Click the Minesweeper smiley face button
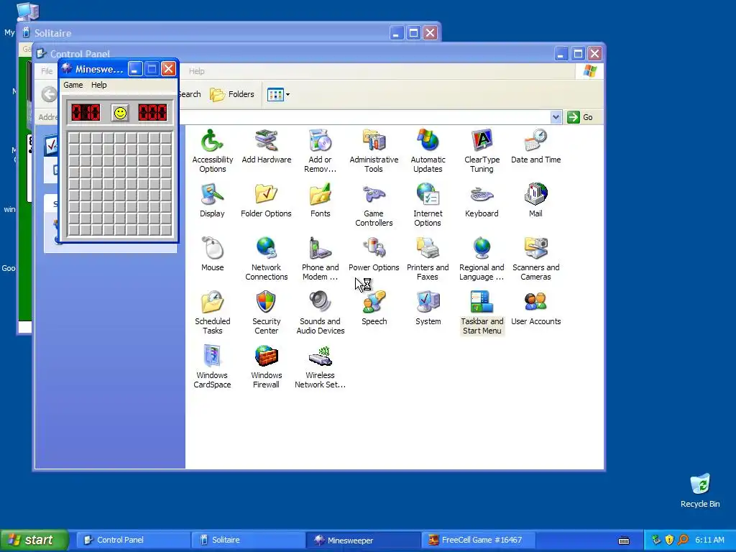 tap(120, 113)
